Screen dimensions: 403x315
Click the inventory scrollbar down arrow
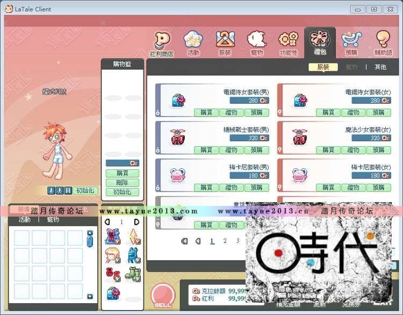click(90, 297)
